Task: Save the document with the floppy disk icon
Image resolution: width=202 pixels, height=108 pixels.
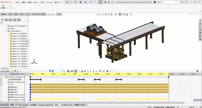Action: coord(81,2)
